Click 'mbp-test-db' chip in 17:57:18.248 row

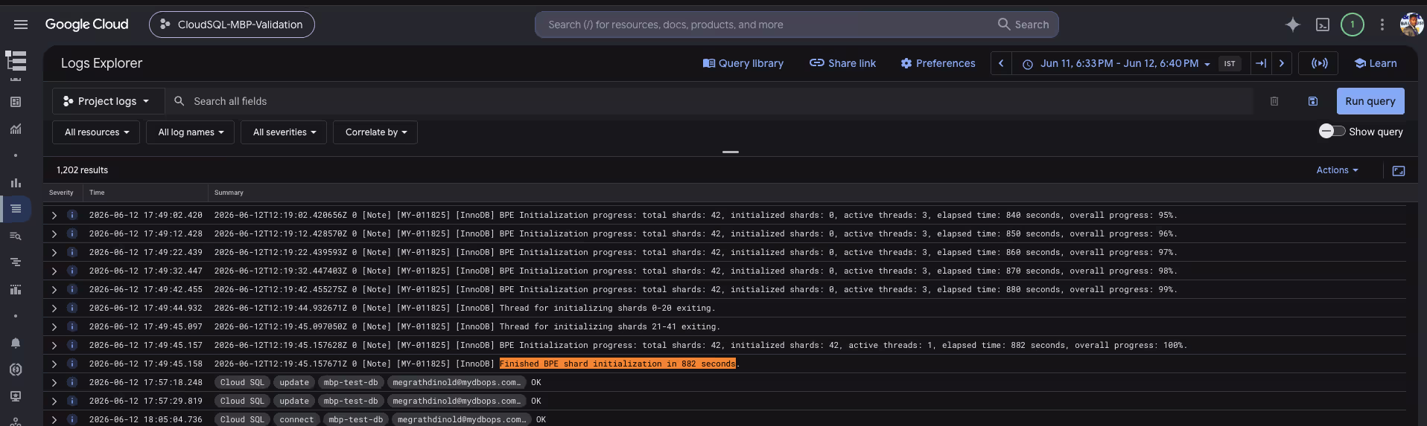(x=351, y=382)
